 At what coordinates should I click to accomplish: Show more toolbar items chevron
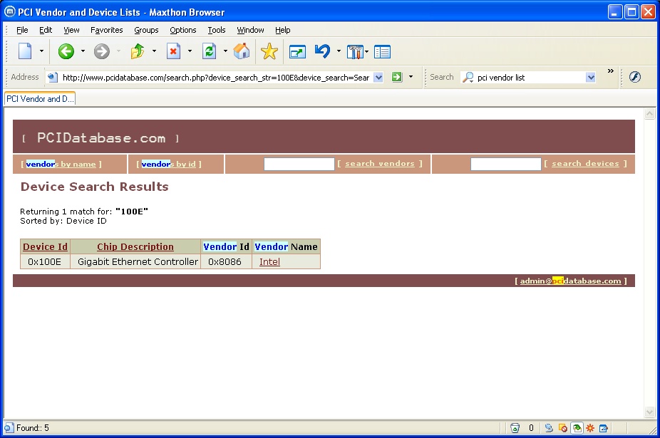tap(610, 71)
